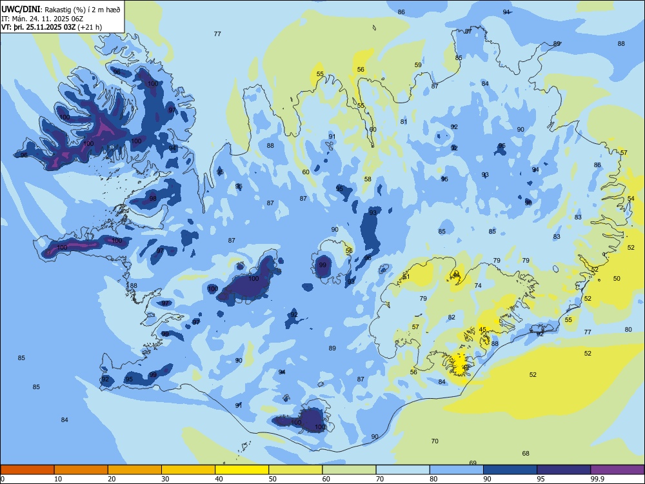Click the purple legend swatch above 99.9
Viewport: 645px width, 484px height.
tap(617, 470)
